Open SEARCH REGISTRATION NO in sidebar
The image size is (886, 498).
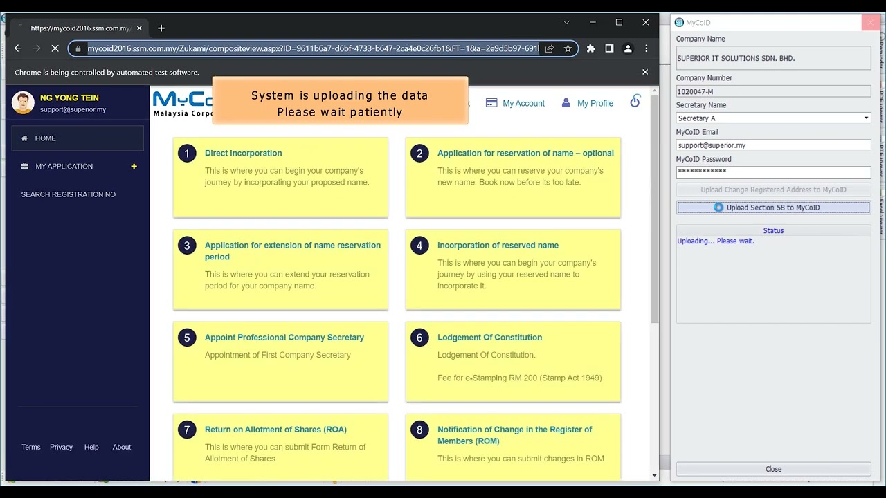pyautogui.click(x=68, y=194)
